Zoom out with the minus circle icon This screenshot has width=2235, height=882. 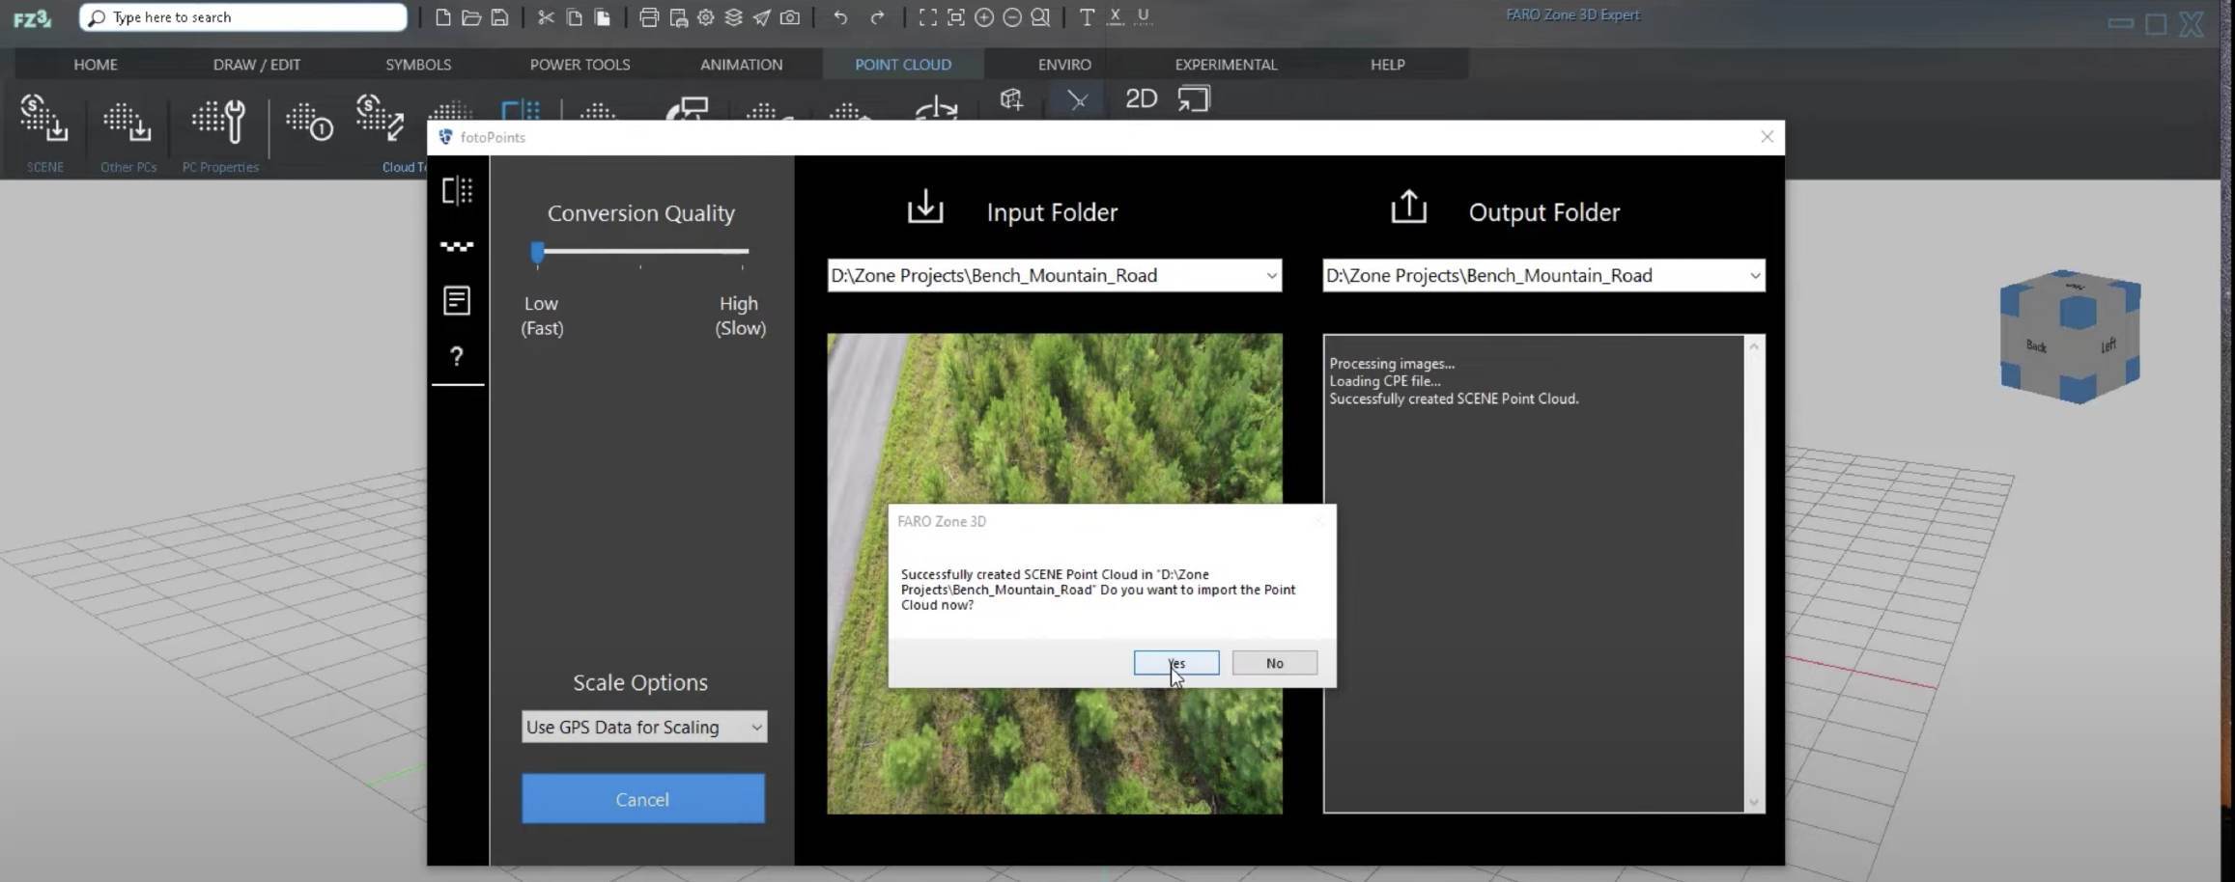coord(1012,17)
